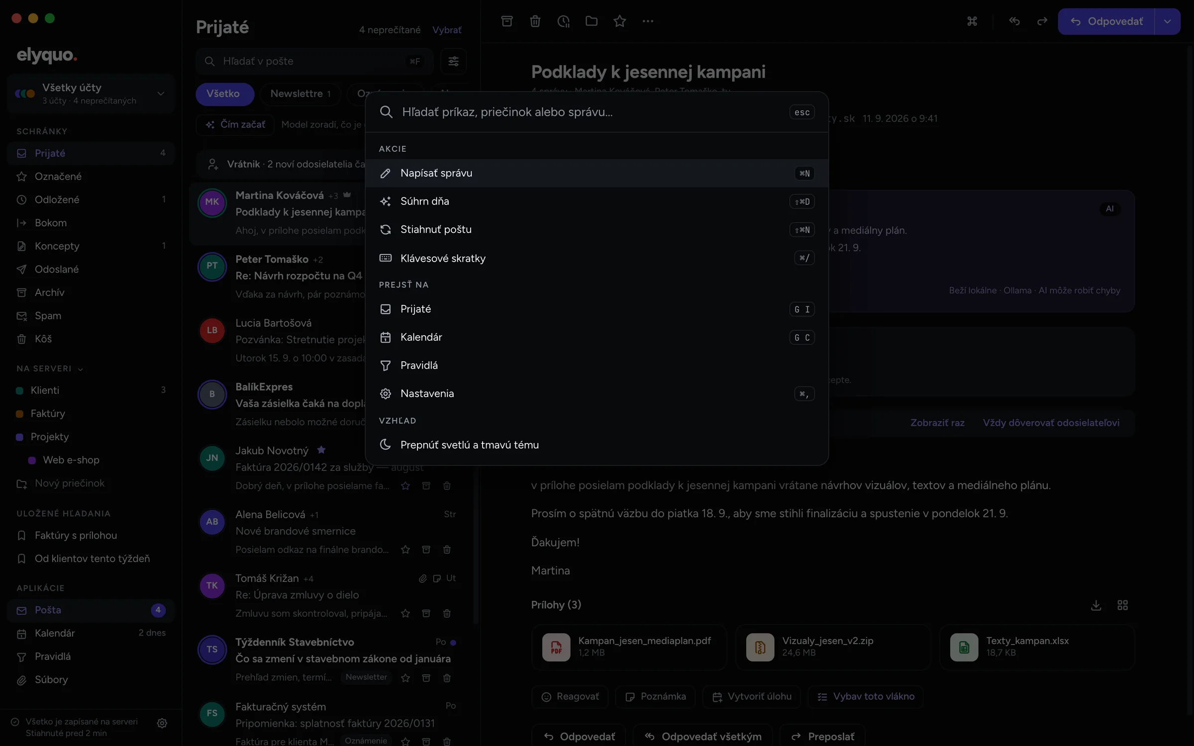Open sync status settings gear icon
This screenshot has width=1194, height=746.
[162, 723]
